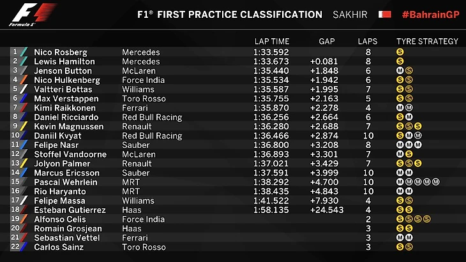Click Alfonso Celis's fourth soft tyre icon
The width and height of the screenshot is (466, 262).
point(427,219)
